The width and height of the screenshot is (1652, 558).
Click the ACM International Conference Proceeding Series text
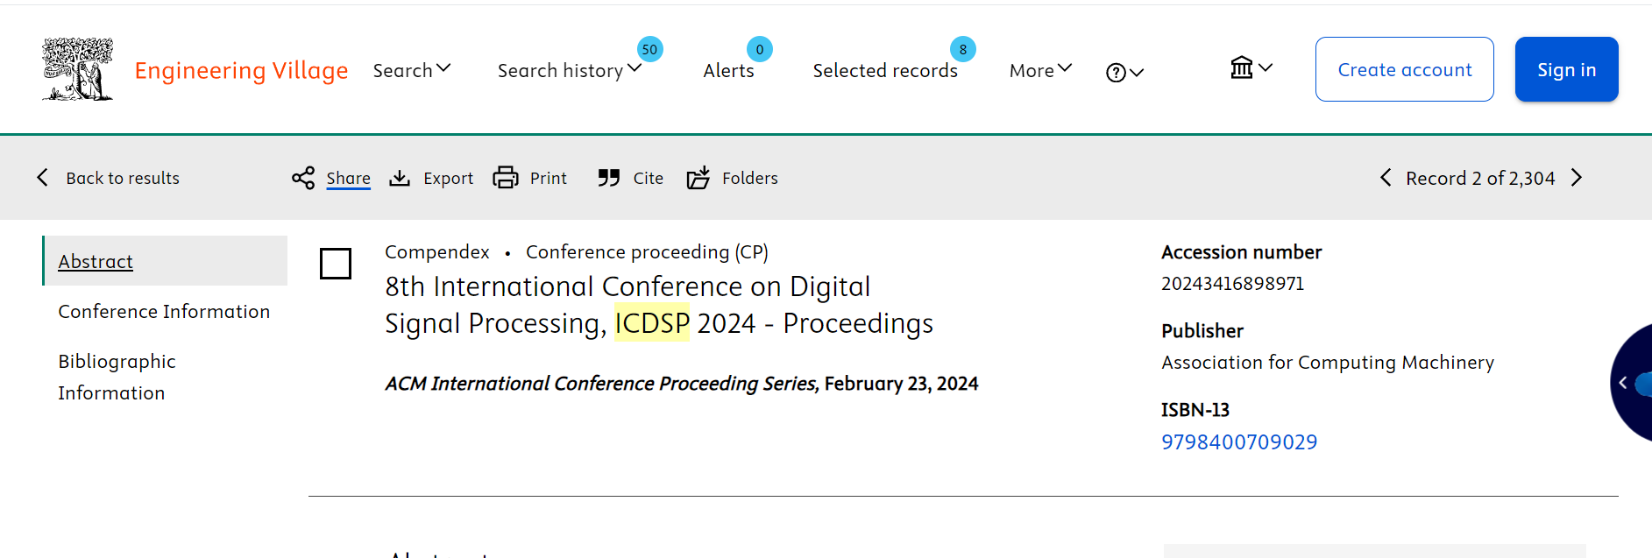tap(601, 384)
